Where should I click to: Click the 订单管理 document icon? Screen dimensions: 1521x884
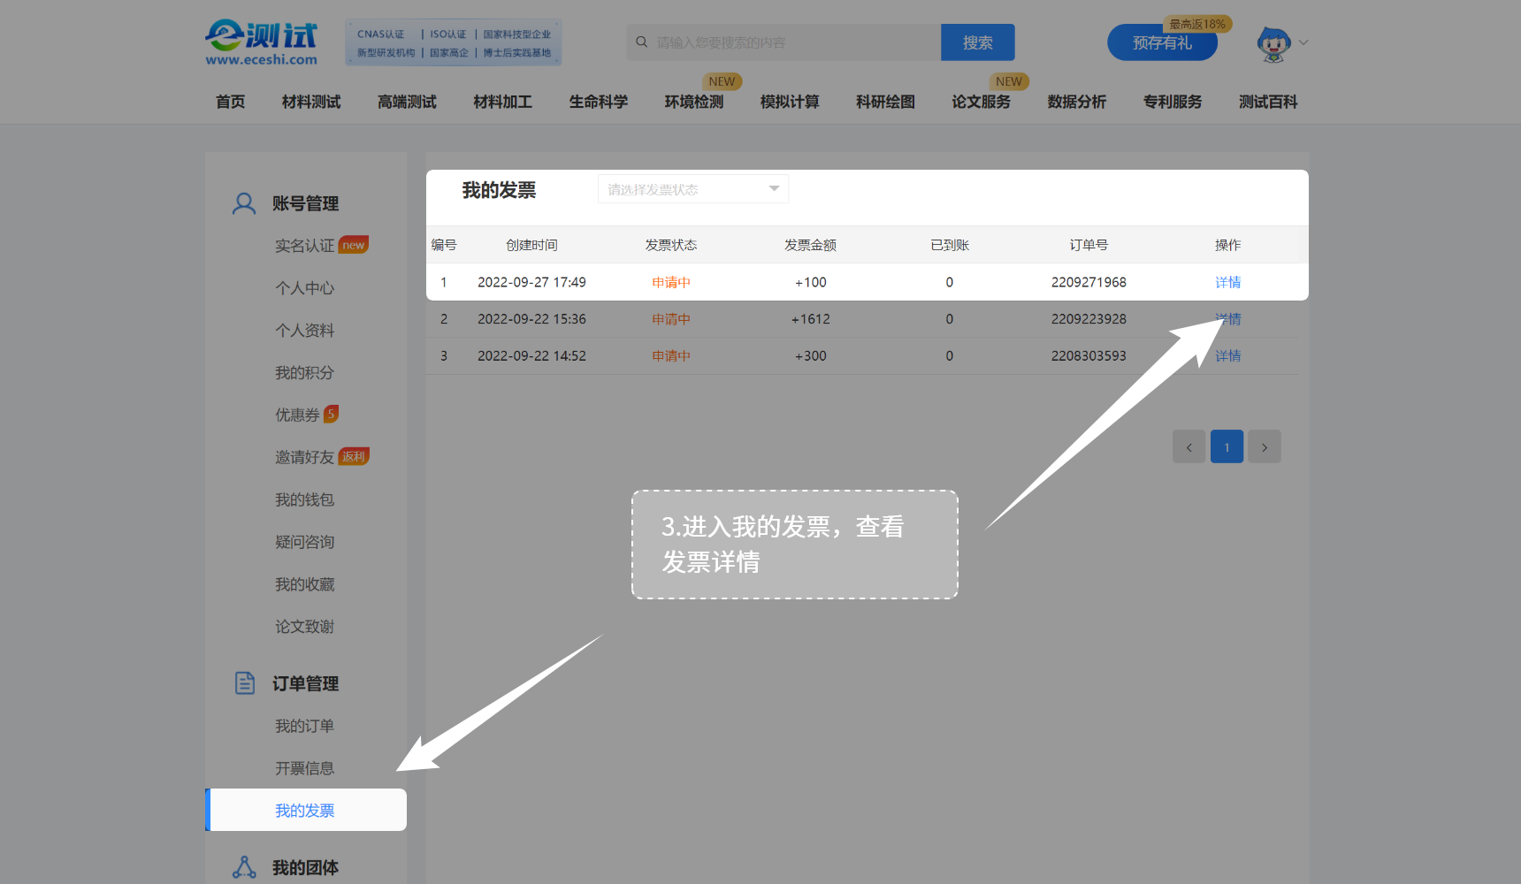coord(245,683)
